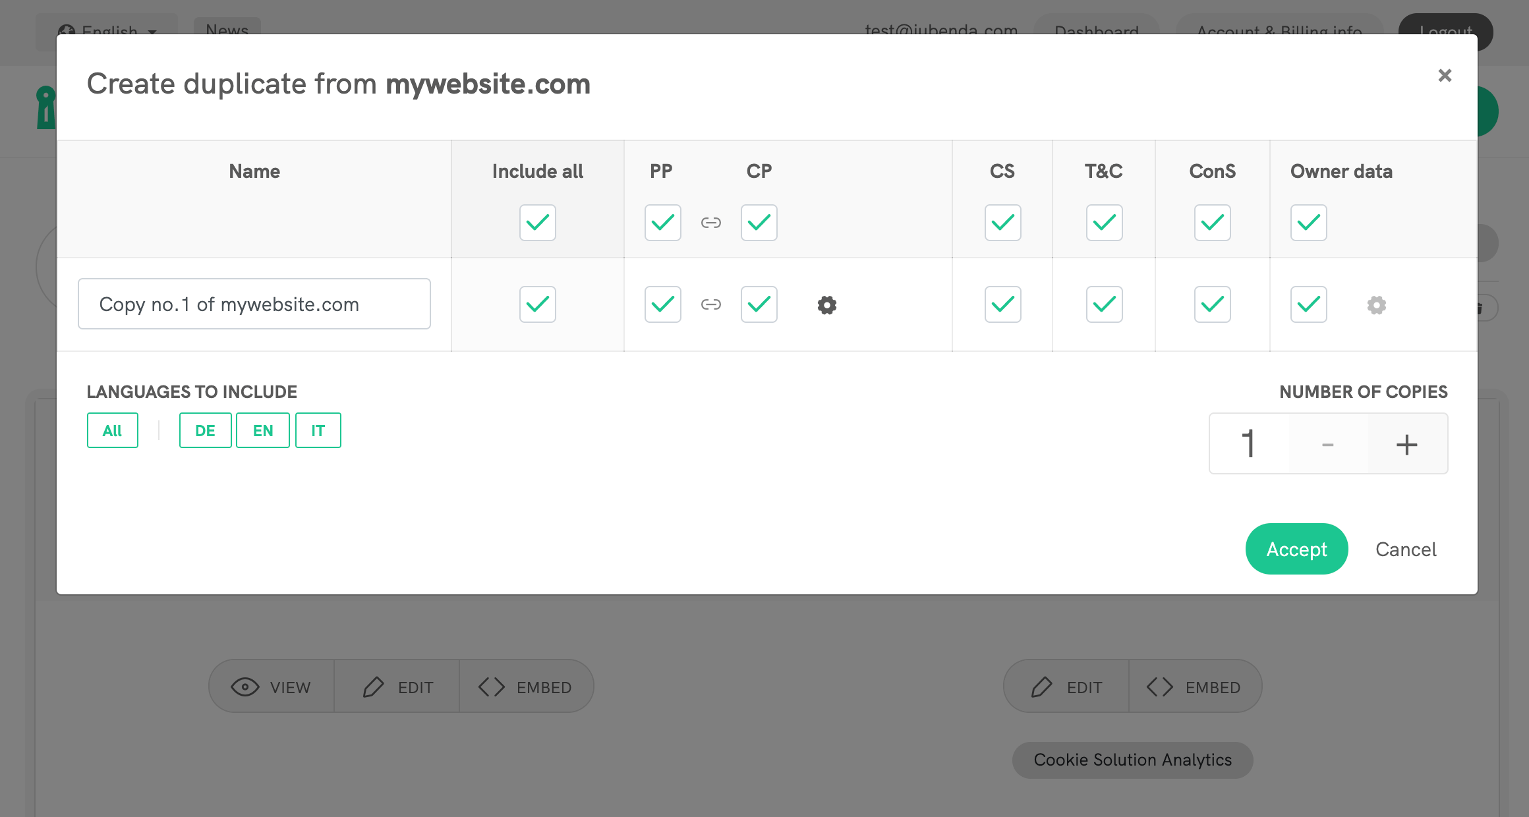This screenshot has width=1529, height=817.
Task: Disable the CS checkbox in the copy row
Action: [x=1002, y=304]
